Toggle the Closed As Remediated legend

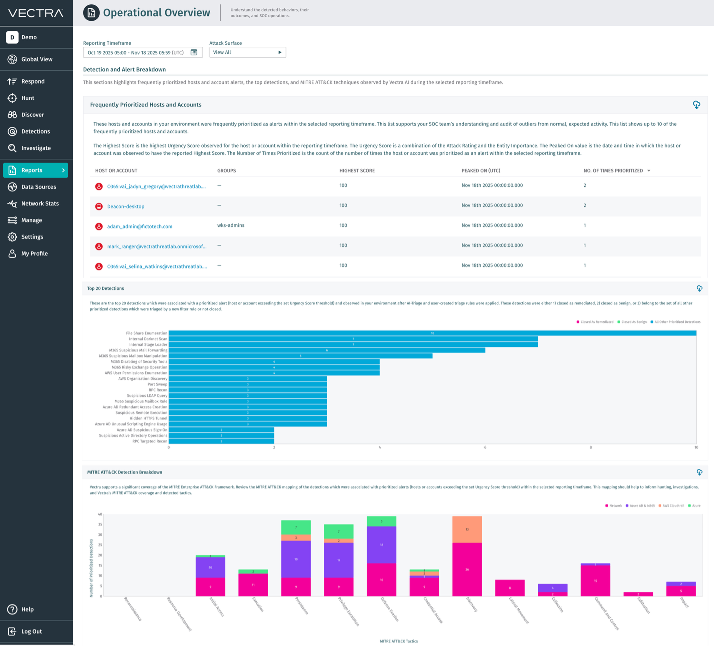[595, 322]
